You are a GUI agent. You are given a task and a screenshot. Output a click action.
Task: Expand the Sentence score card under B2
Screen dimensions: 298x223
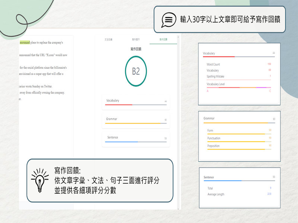pos(136,139)
